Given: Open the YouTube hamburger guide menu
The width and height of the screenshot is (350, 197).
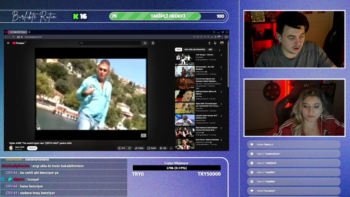Looking at the screenshot, I should (x=8, y=43).
